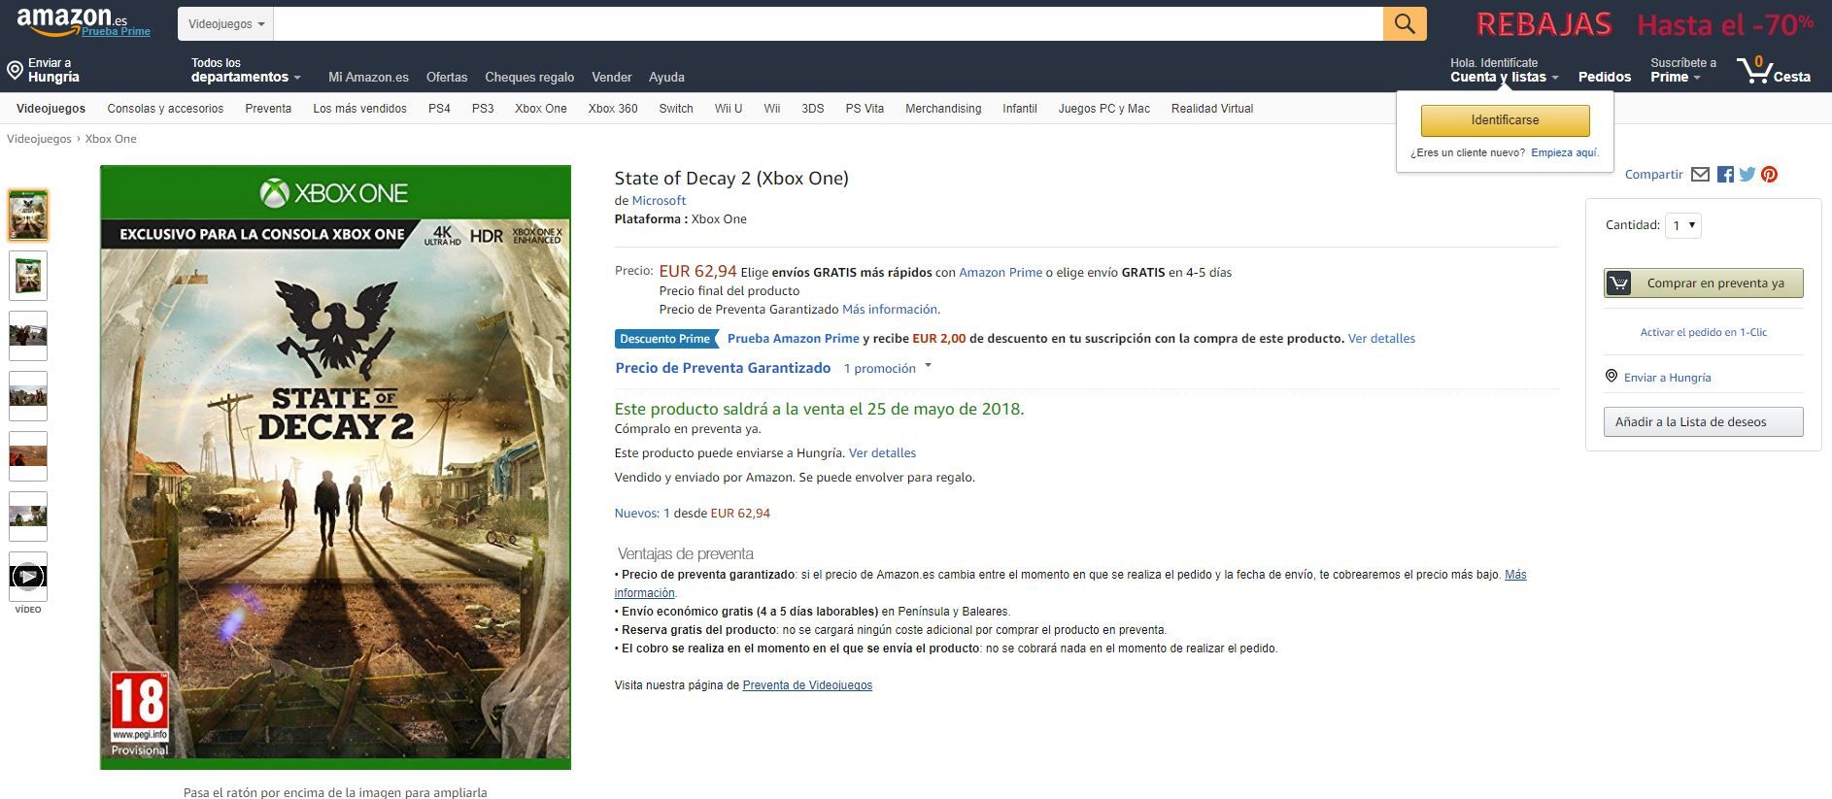The image size is (1832, 799).
Task: Click Precio de Preventa Garantizado heading
Action: 723,368
